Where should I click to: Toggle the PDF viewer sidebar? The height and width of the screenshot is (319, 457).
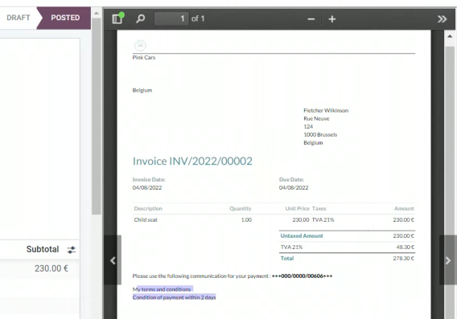tap(117, 19)
